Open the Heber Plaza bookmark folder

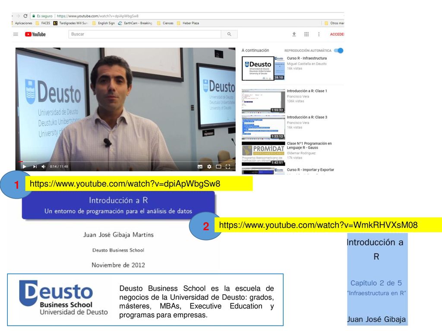point(188,23)
